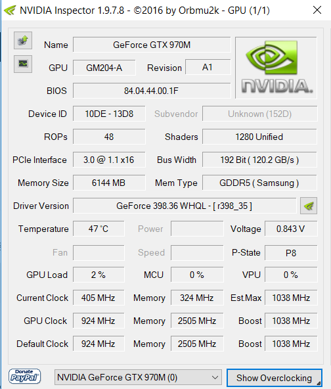Click the NVIDIA Inspector title bar app icon

pyautogui.click(x=10, y=11)
